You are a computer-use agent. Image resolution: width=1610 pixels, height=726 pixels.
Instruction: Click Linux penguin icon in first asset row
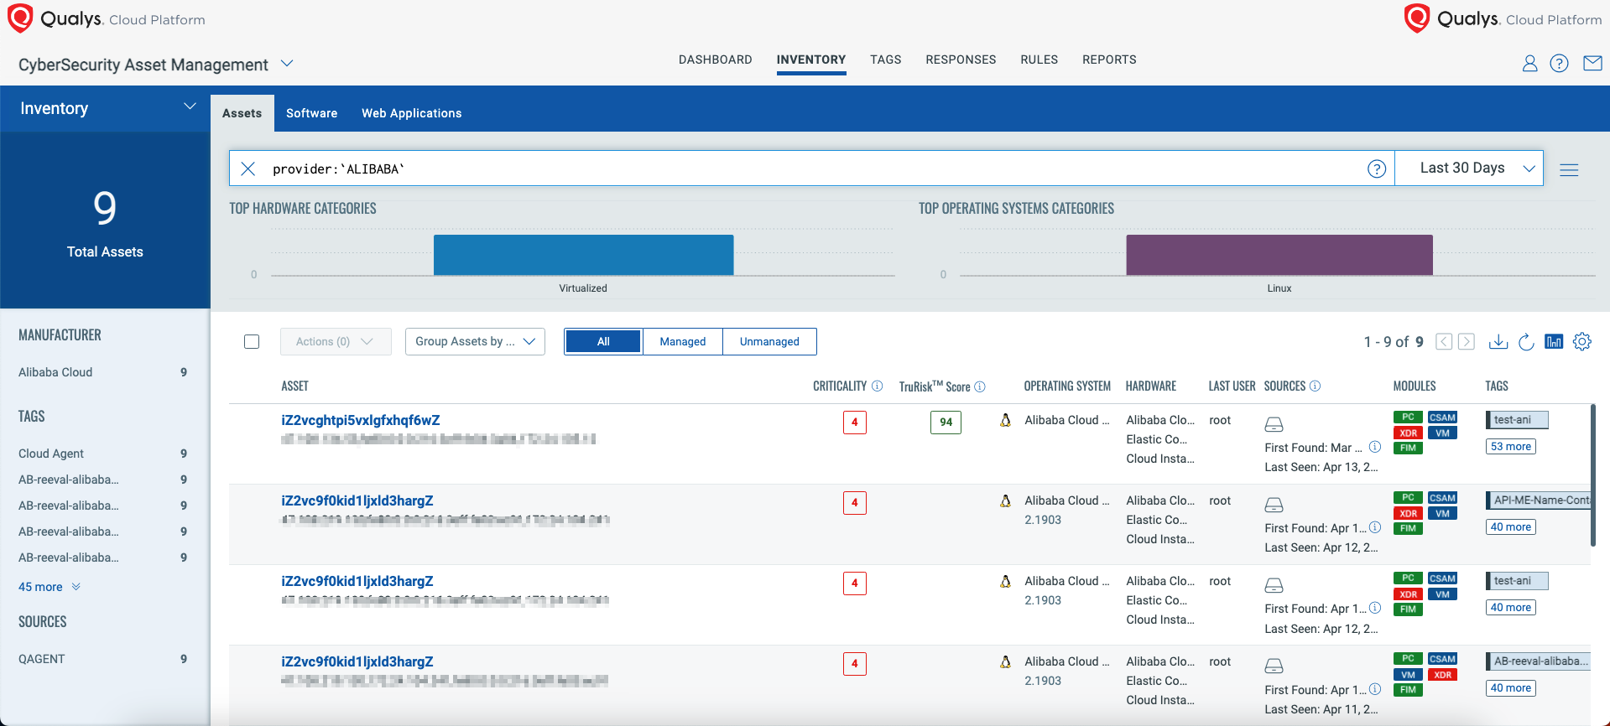[x=1005, y=420]
